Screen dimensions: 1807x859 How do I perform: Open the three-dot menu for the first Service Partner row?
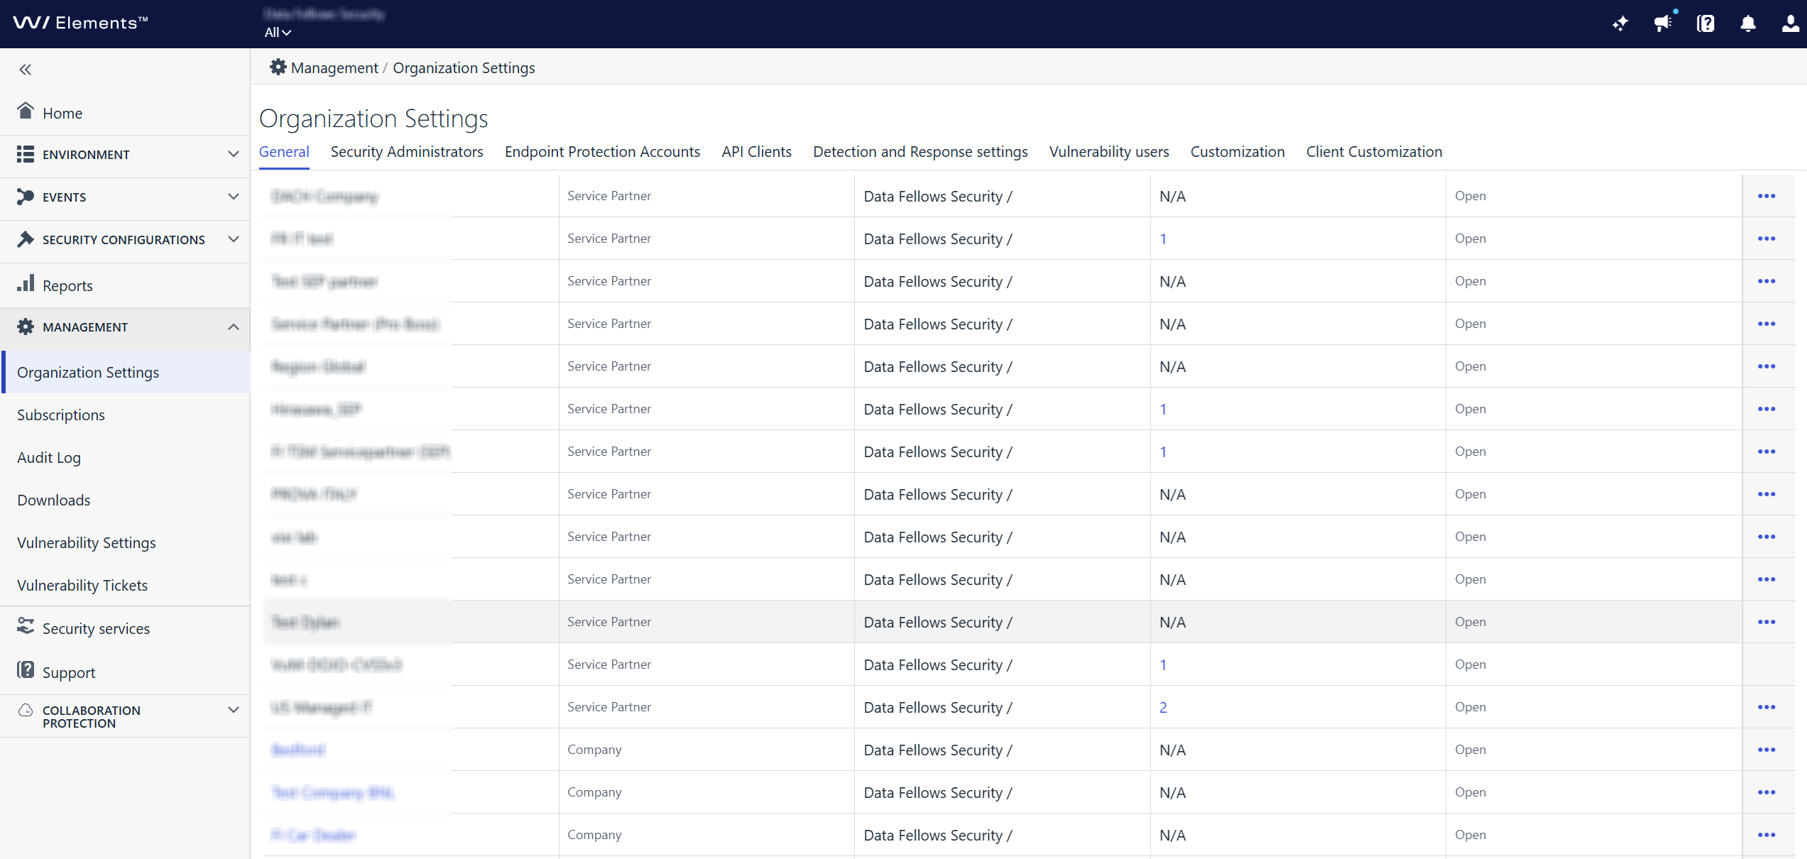point(1767,196)
